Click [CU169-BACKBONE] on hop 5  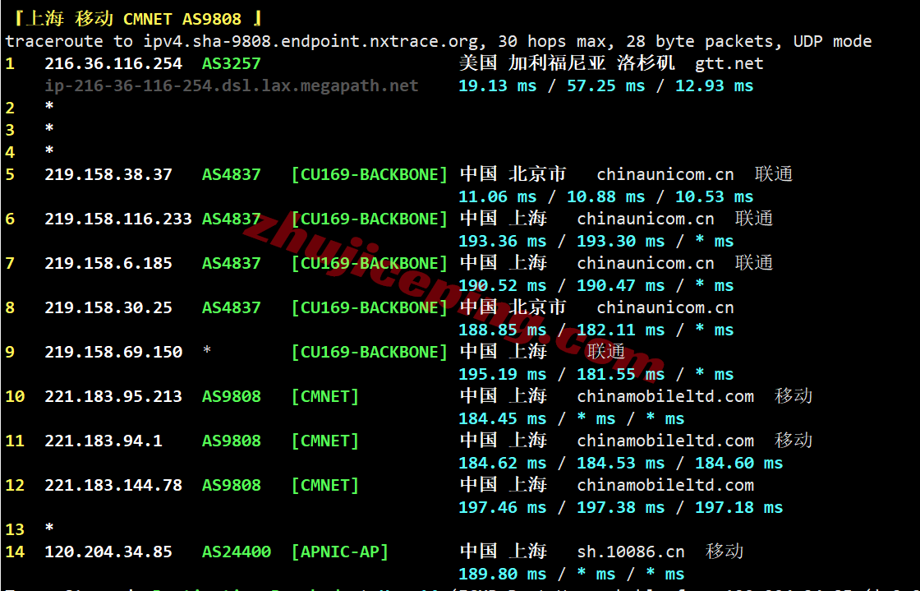370,175
